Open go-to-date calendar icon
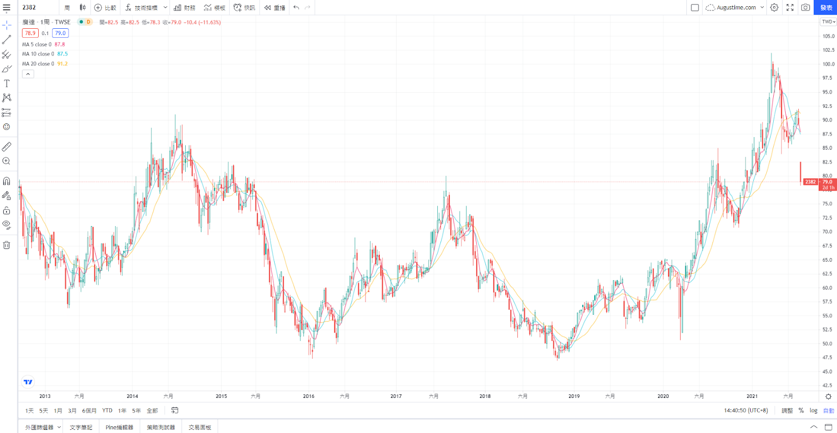Viewport: 837px width, 433px height. 175,410
